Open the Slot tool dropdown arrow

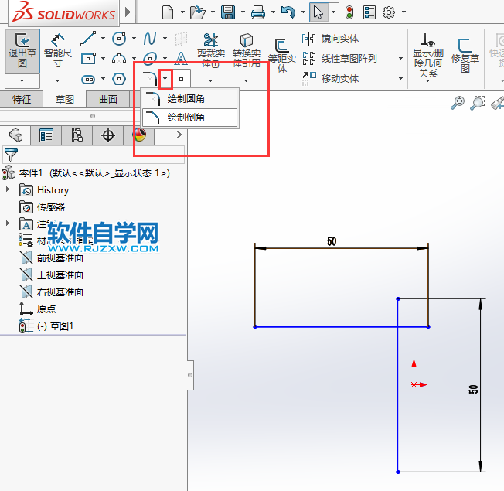click(x=103, y=78)
